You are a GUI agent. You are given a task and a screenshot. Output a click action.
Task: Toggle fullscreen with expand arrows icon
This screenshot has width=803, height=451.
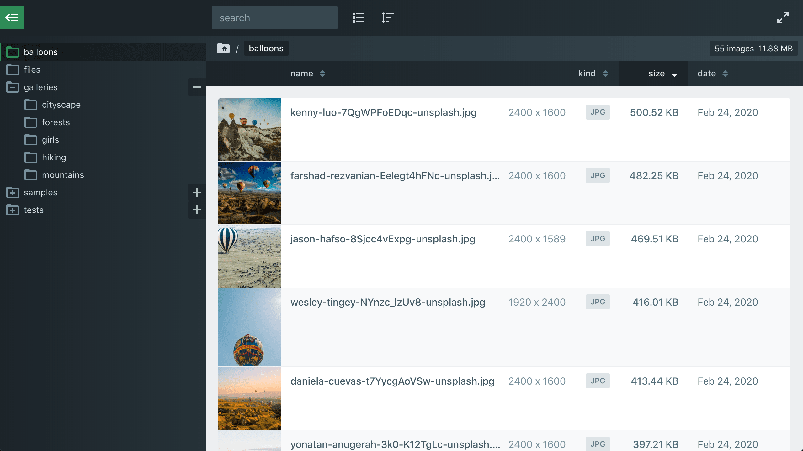(783, 18)
